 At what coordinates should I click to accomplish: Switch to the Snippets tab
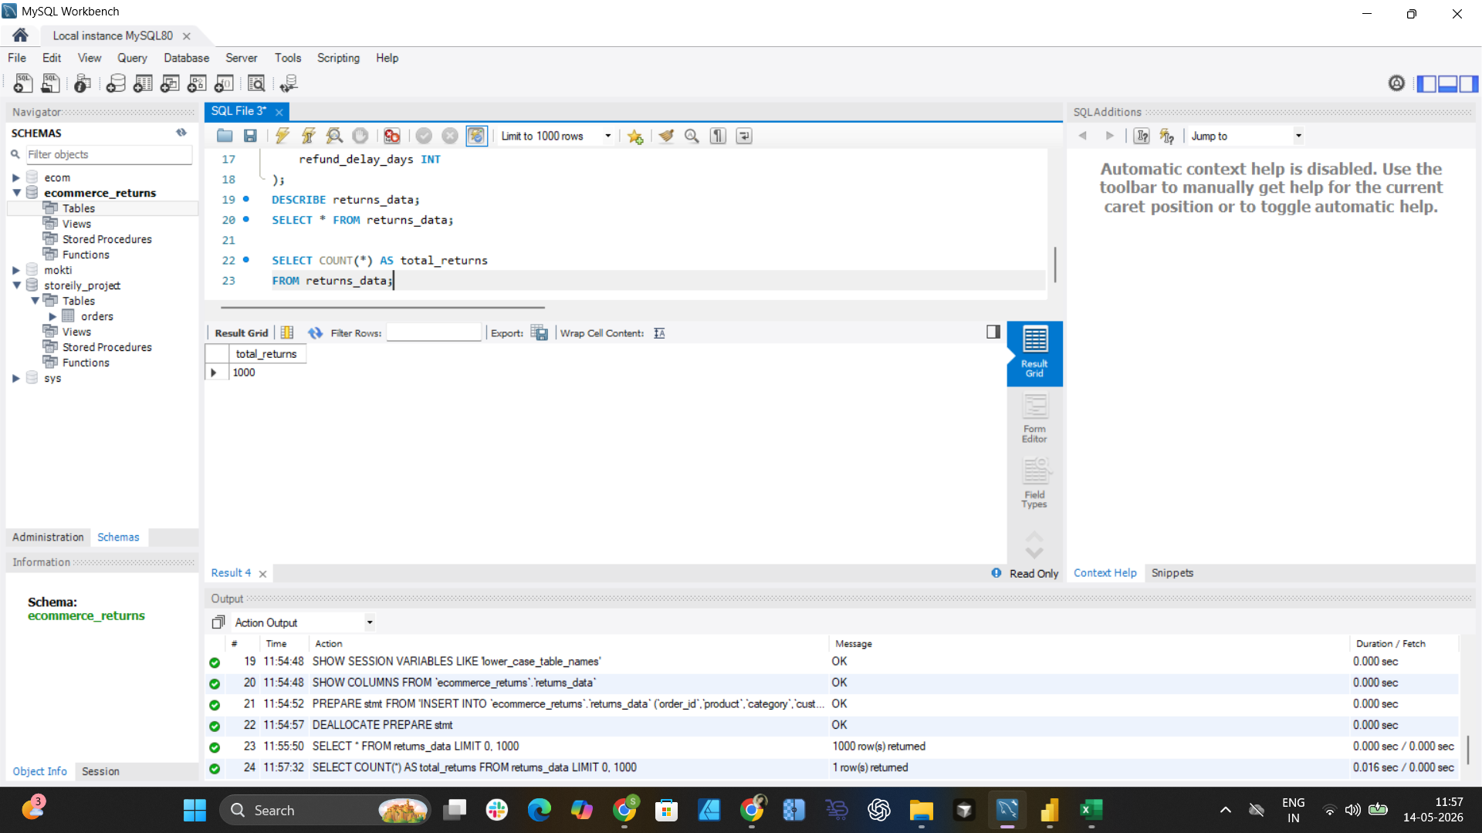pyautogui.click(x=1172, y=573)
